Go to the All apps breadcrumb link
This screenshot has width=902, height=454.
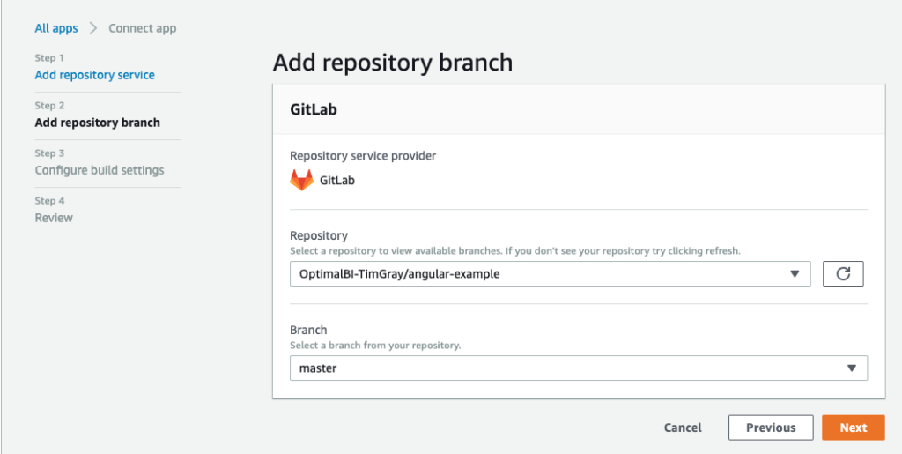pos(56,28)
